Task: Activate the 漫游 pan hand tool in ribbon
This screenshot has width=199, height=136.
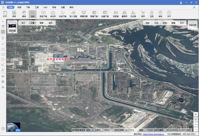Action: click(24, 14)
